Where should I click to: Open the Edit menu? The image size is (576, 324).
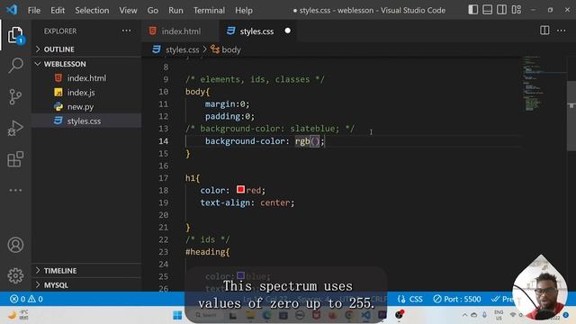(x=58, y=10)
